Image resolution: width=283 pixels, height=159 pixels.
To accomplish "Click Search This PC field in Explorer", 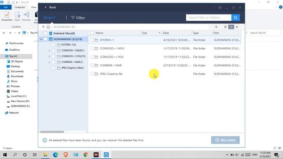I will [263, 33].
